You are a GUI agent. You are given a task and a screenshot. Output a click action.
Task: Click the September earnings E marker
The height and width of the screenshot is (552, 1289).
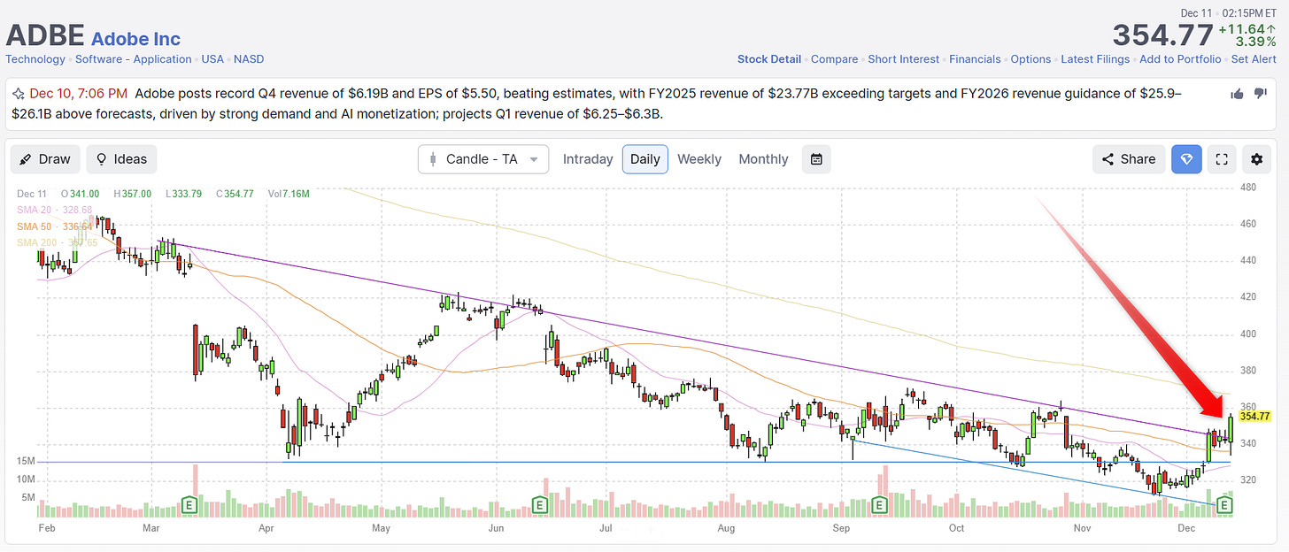[879, 505]
